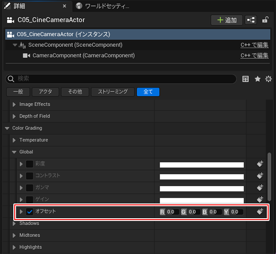This screenshot has height=254, width=276.
Task: Expand the Depth of Field section
Action: pos(14,116)
